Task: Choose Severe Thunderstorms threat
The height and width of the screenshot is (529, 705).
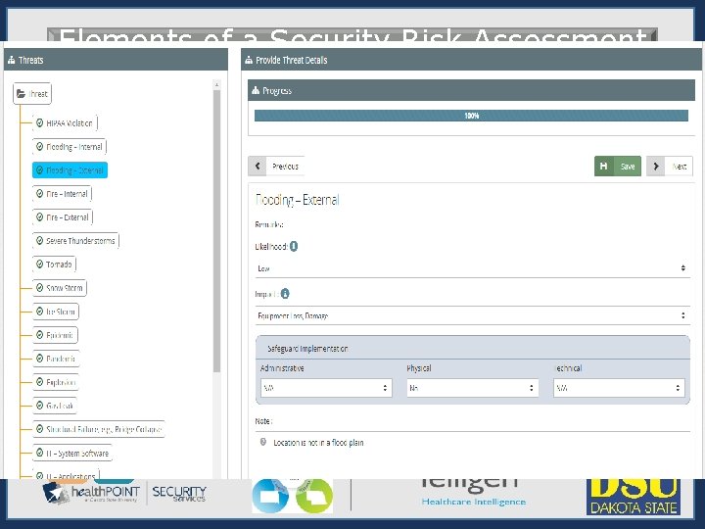Action: (75, 241)
